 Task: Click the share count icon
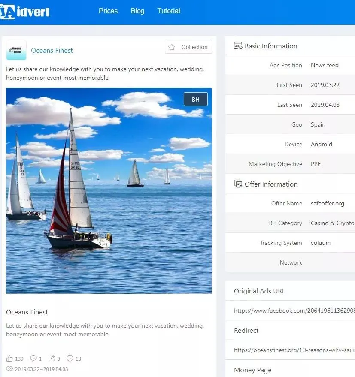[x=52, y=359]
